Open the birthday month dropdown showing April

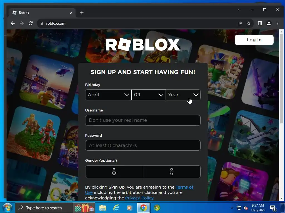click(108, 95)
